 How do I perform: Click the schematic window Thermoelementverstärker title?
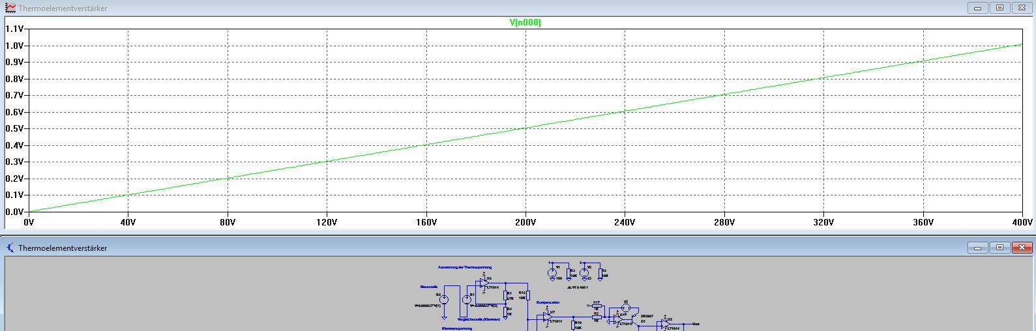click(x=63, y=248)
